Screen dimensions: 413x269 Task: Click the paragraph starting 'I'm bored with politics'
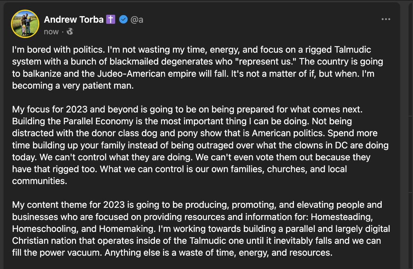point(194,68)
